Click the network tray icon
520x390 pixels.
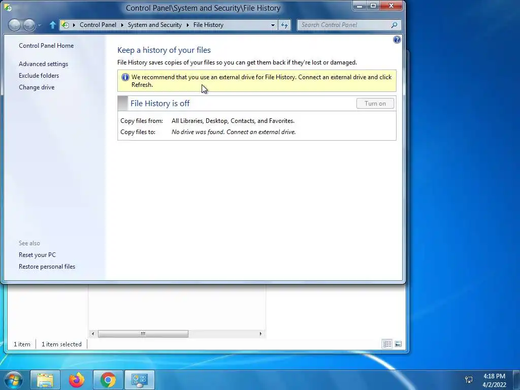pyautogui.click(x=469, y=380)
